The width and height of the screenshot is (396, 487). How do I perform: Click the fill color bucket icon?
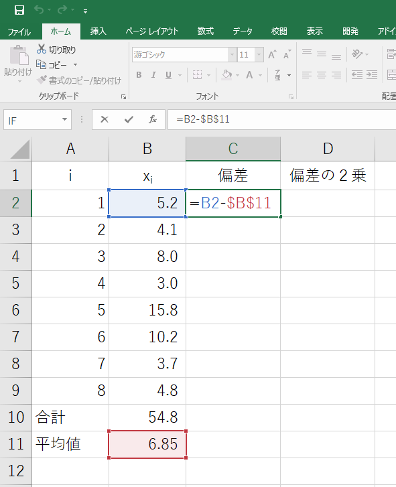[226, 75]
